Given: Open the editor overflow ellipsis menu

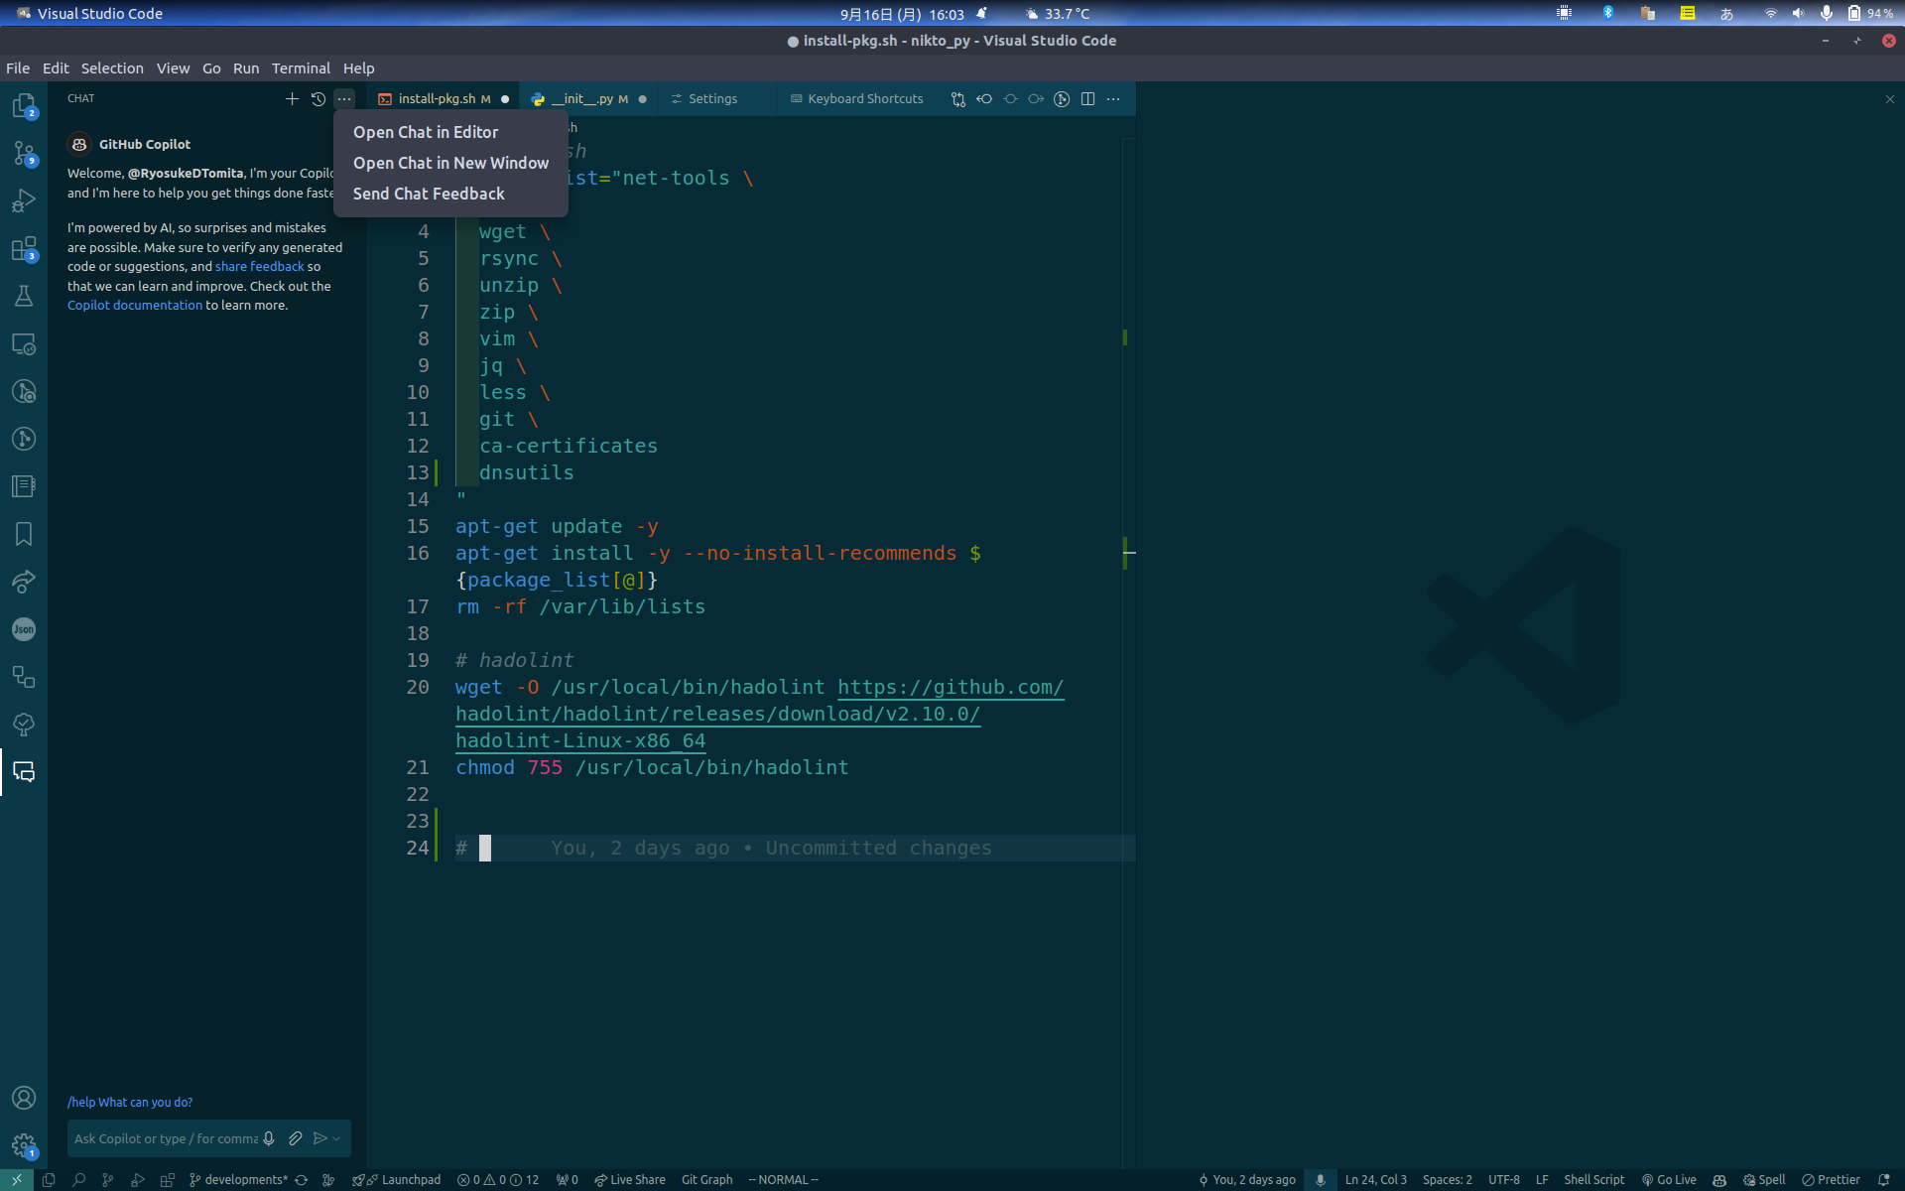Looking at the screenshot, I should point(1113,99).
